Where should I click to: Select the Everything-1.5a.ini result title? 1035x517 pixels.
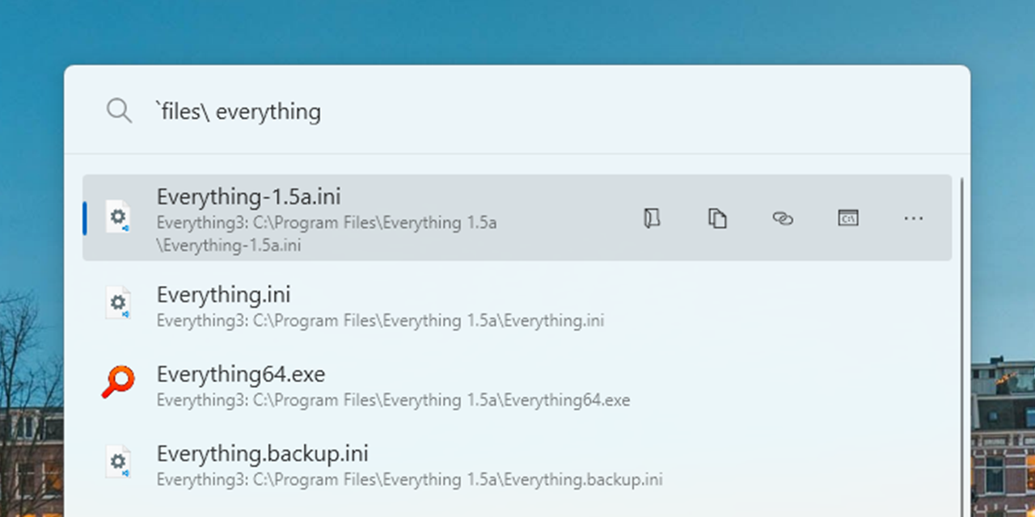pos(249,197)
